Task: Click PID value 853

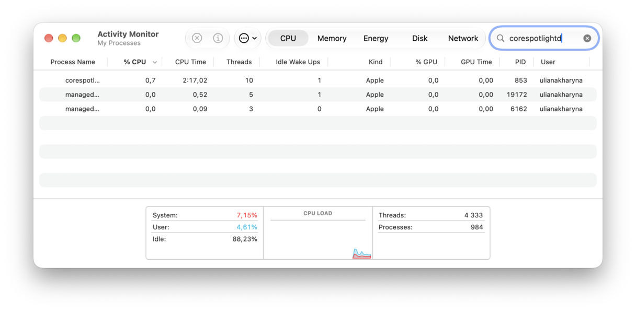Action: pos(521,80)
